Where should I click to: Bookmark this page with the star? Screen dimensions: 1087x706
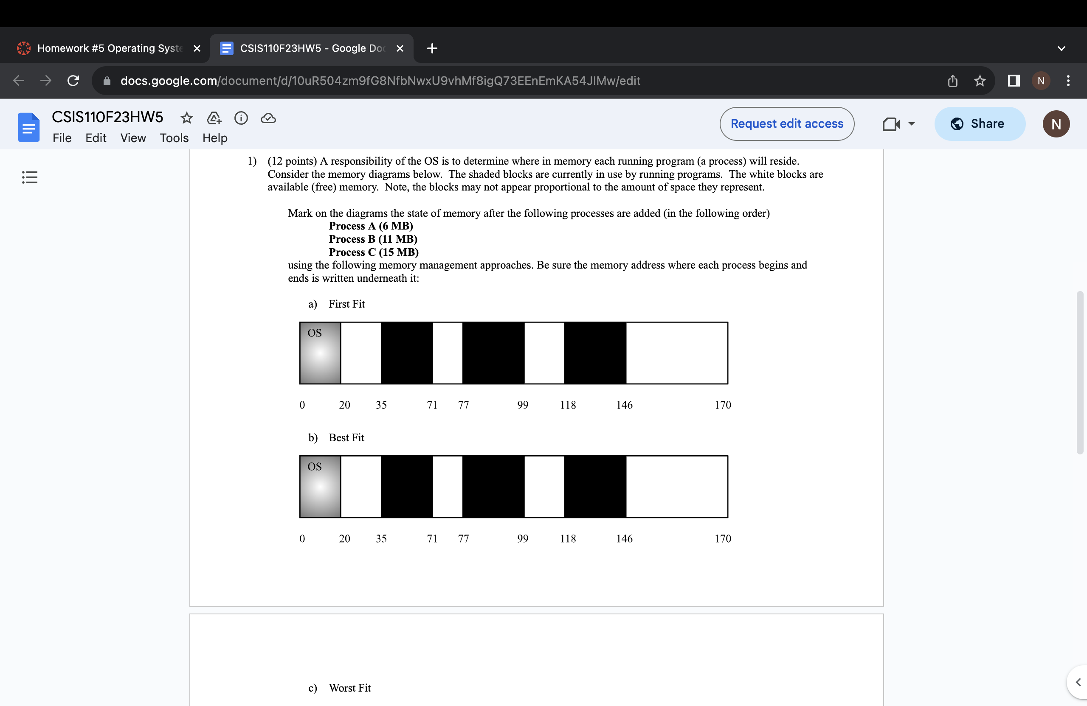(979, 81)
